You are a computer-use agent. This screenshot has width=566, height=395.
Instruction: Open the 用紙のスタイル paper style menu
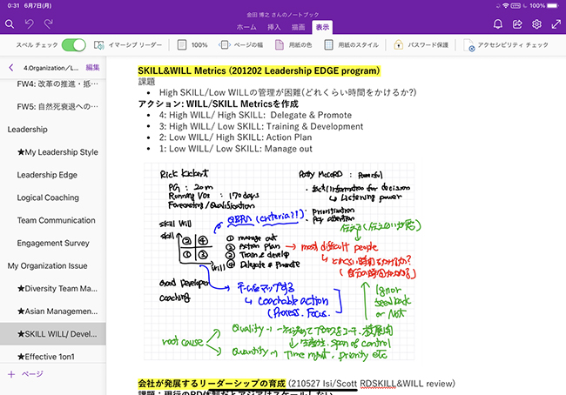click(x=353, y=44)
